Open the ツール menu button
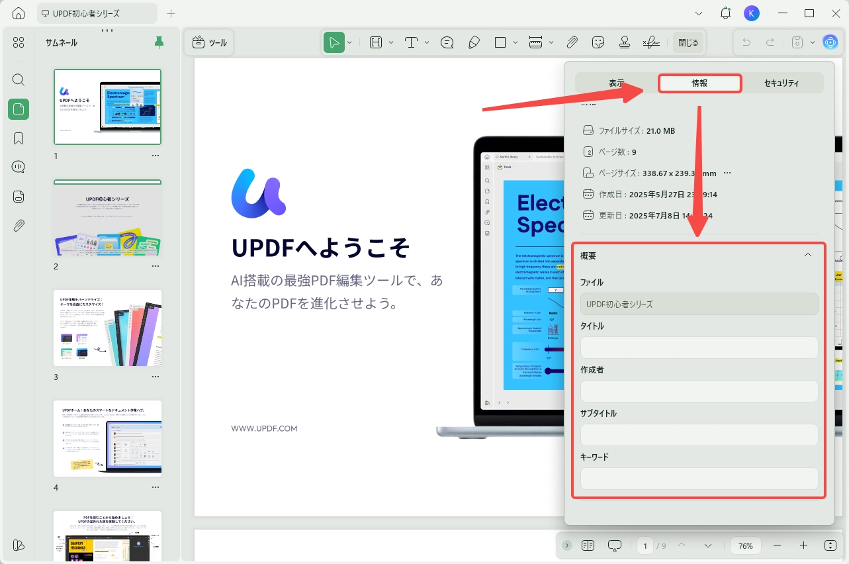Image resolution: width=849 pixels, height=564 pixels. click(x=209, y=42)
